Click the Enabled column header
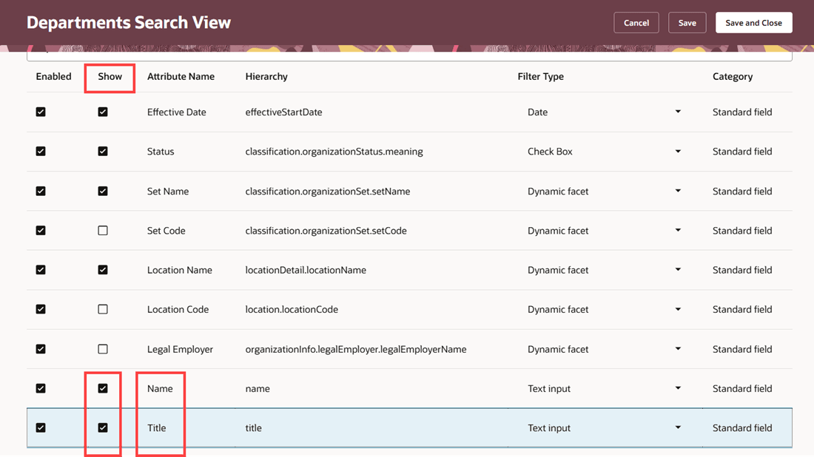 (53, 76)
